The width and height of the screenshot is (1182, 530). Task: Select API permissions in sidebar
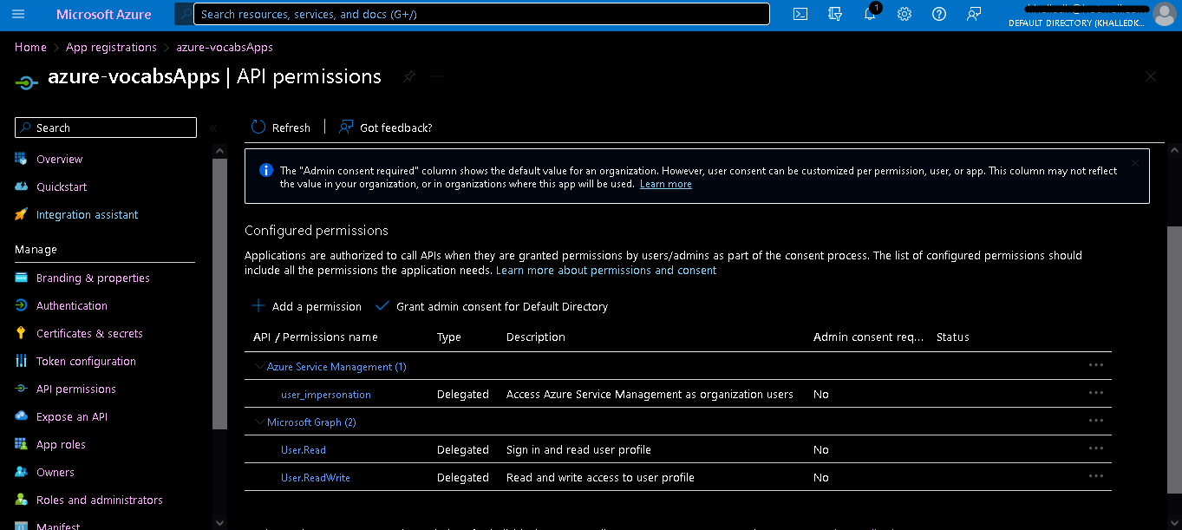[x=75, y=389]
